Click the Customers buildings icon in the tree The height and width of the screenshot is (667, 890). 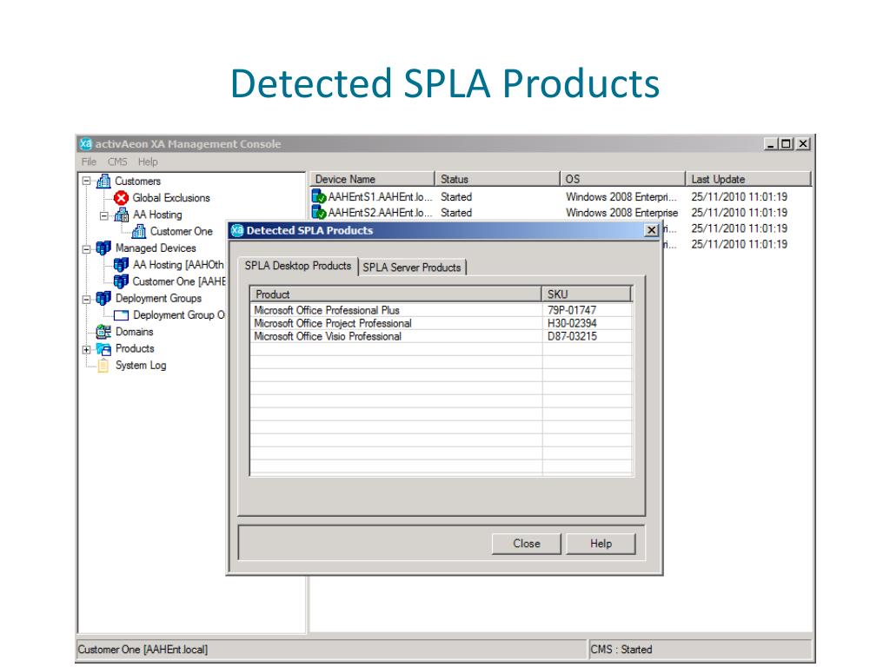coord(104,181)
